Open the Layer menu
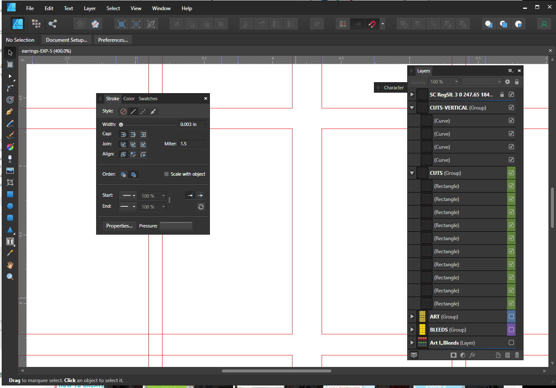The height and width of the screenshot is (388, 556). click(89, 8)
